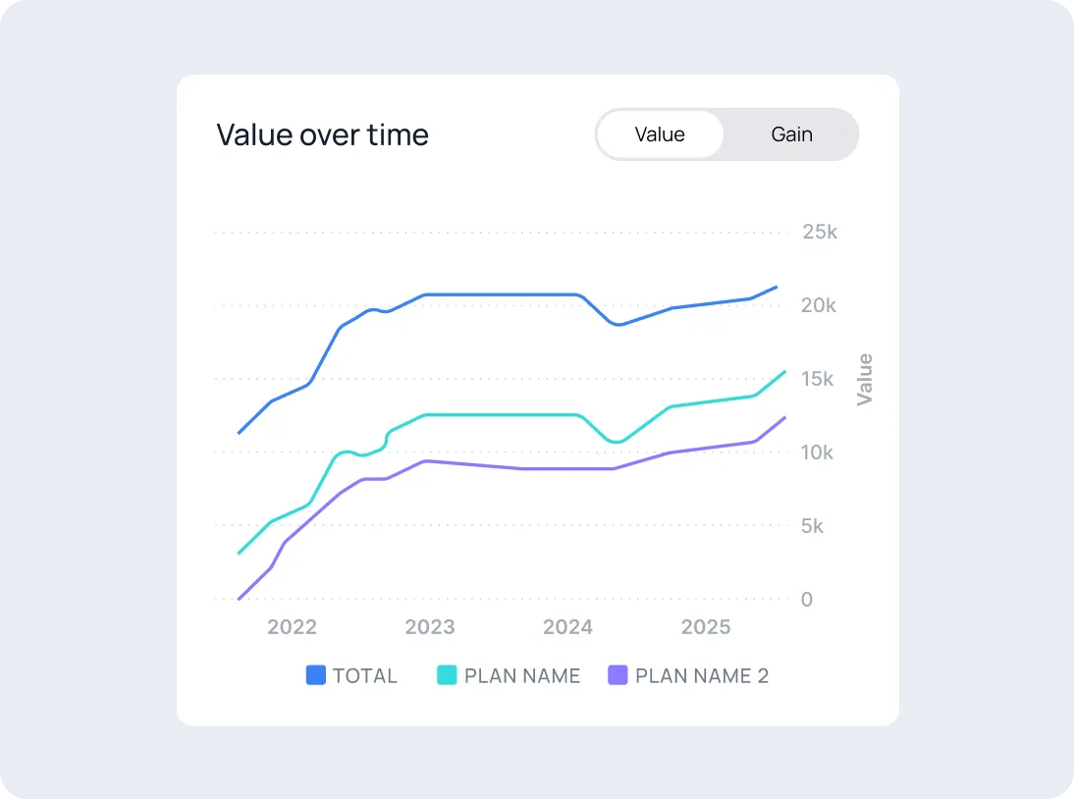Click the 0 value label on the axis
Viewport: 1074px width, 799px height.
(x=807, y=600)
